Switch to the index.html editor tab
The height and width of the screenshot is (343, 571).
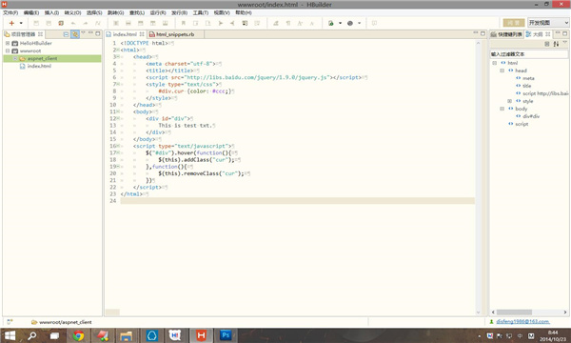[x=125, y=34]
